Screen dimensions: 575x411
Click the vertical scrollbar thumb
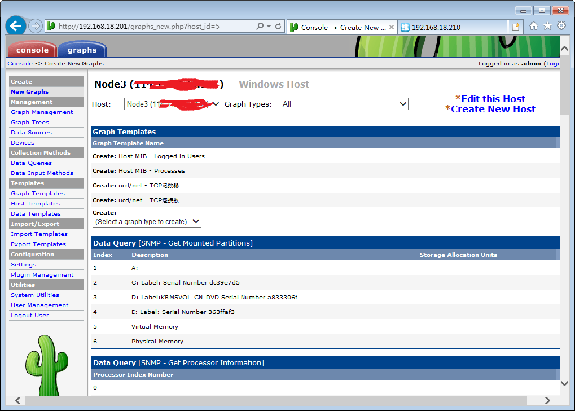(x=564, y=85)
